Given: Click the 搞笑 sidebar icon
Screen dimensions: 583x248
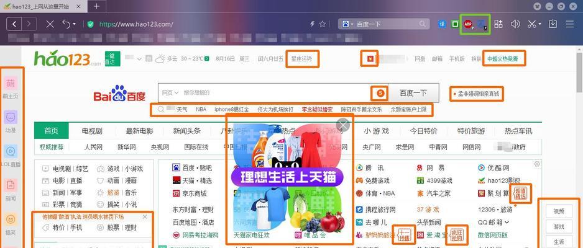Looking at the screenshot, I should click(11, 219).
